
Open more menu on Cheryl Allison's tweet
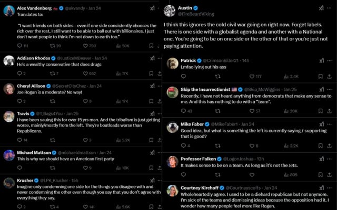[x=161, y=86]
